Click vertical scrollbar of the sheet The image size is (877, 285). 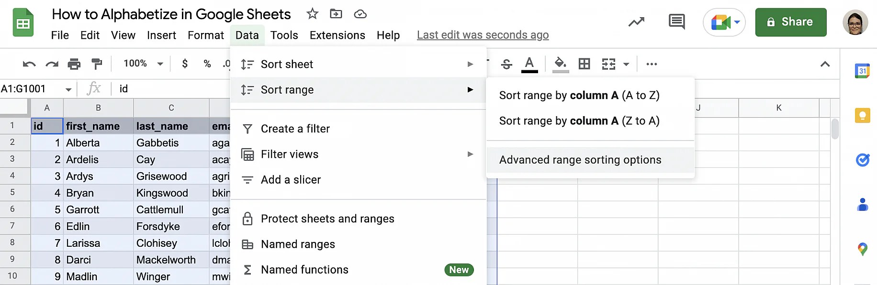(x=835, y=129)
